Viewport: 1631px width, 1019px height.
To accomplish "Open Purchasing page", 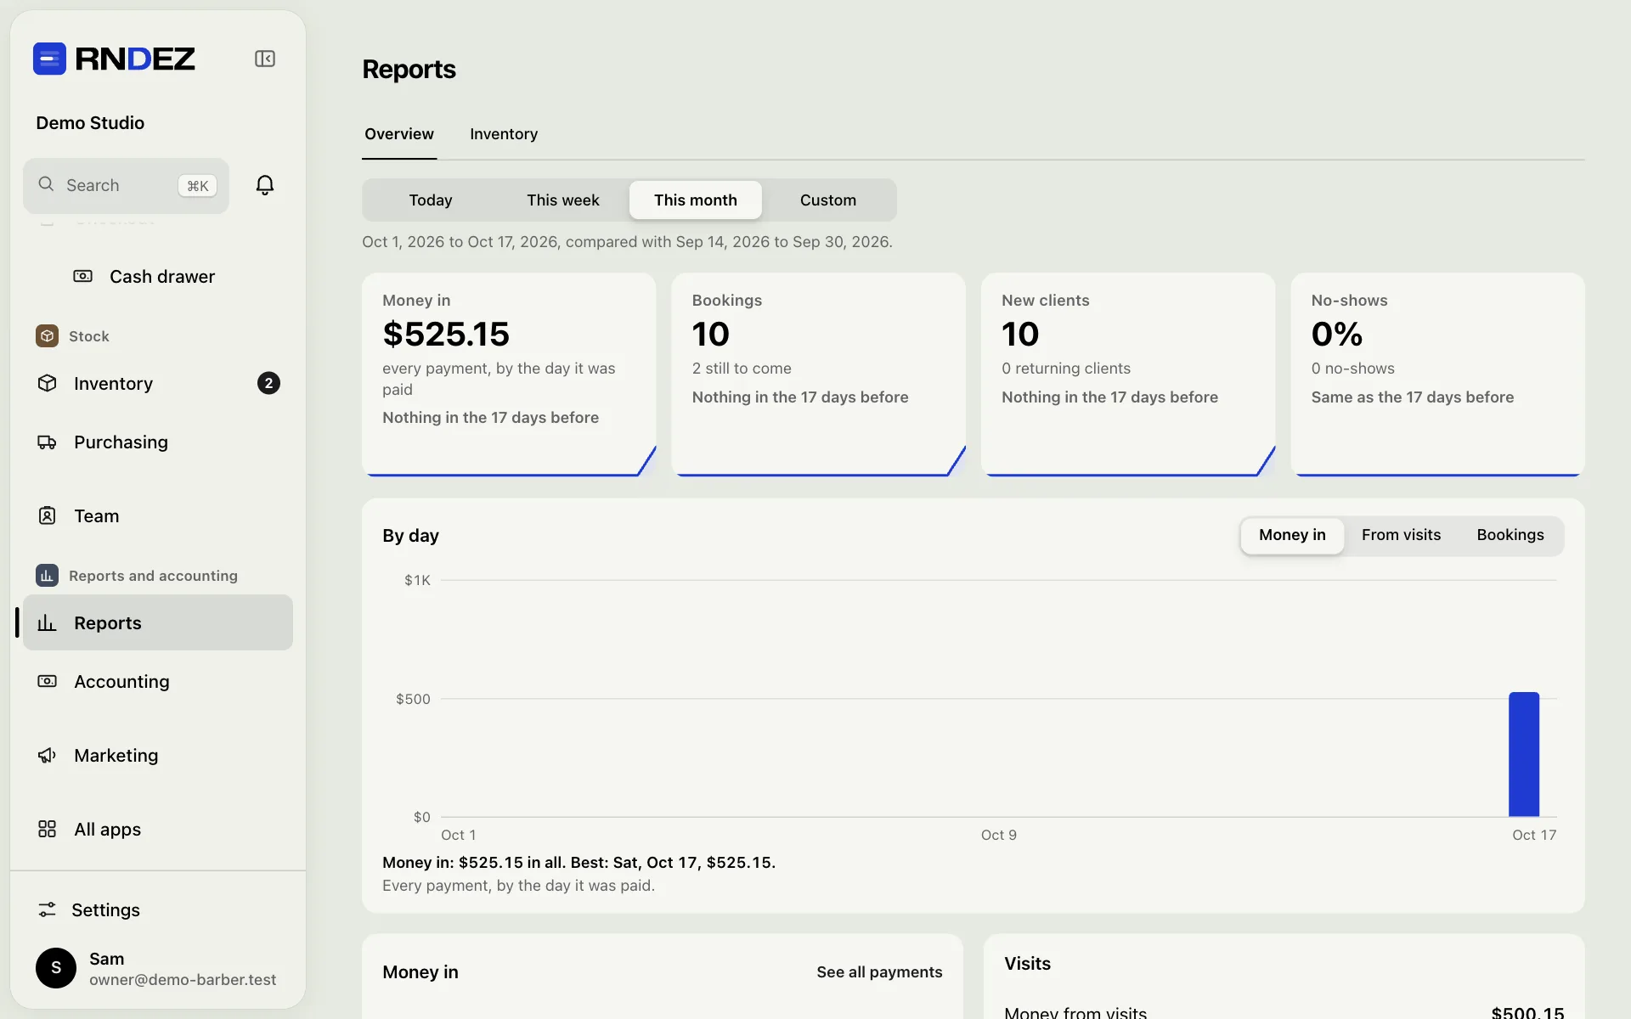I will [158, 442].
